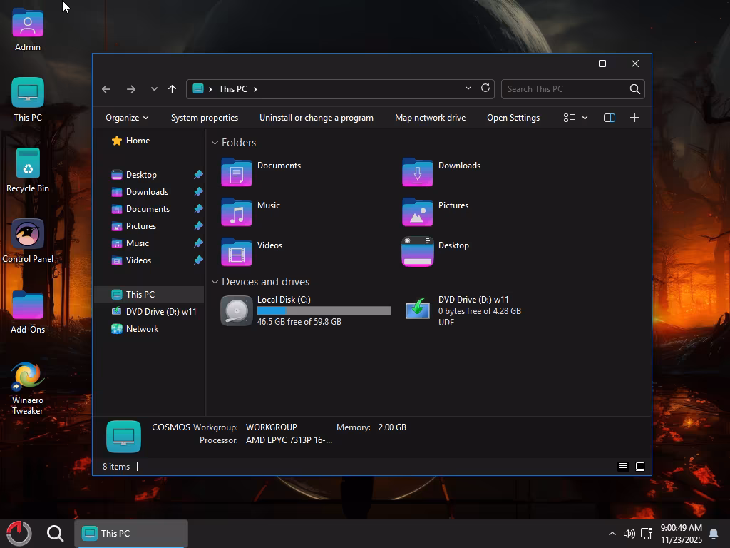Screen dimensions: 730x548
Task: Click the Back navigation arrow
Action: pos(106,89)
